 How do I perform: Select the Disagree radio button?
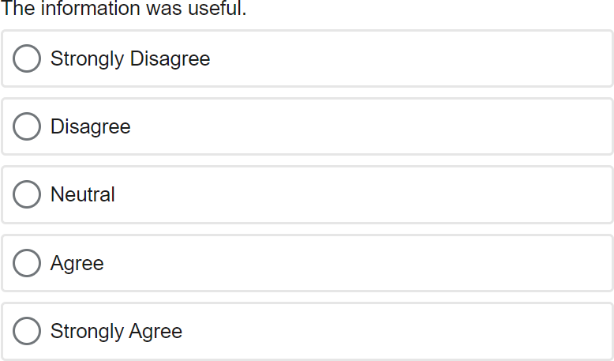pyautogui.click(x=27, y=126)
